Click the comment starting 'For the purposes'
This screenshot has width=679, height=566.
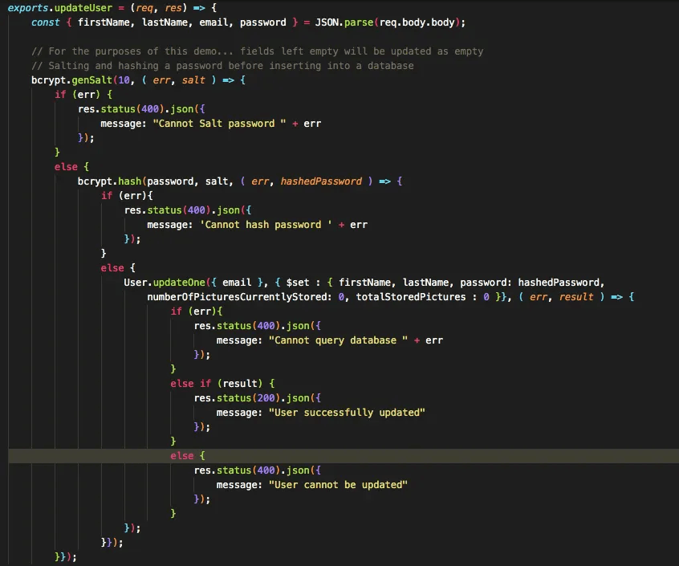265,51
